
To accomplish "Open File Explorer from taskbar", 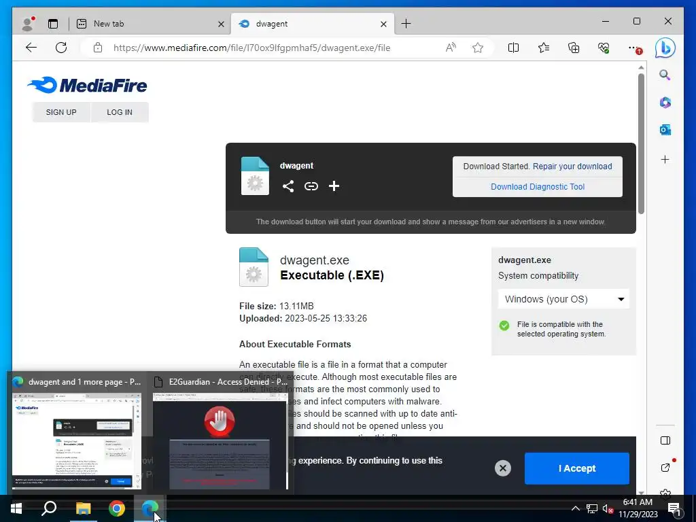I will pyautogui.click(x=83, y=508).
